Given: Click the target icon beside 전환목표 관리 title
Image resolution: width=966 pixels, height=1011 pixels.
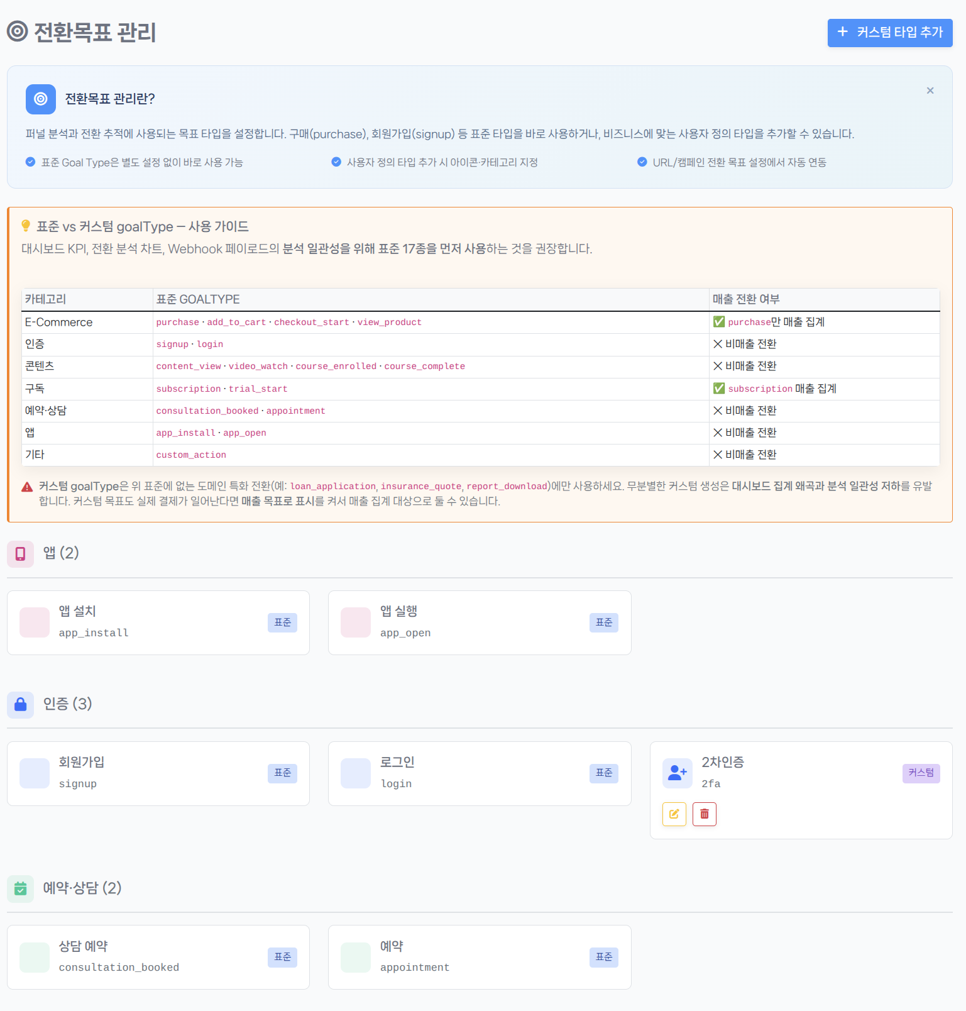Looking at the screenshot, I should pyautogui.click(x=18, y=31).
